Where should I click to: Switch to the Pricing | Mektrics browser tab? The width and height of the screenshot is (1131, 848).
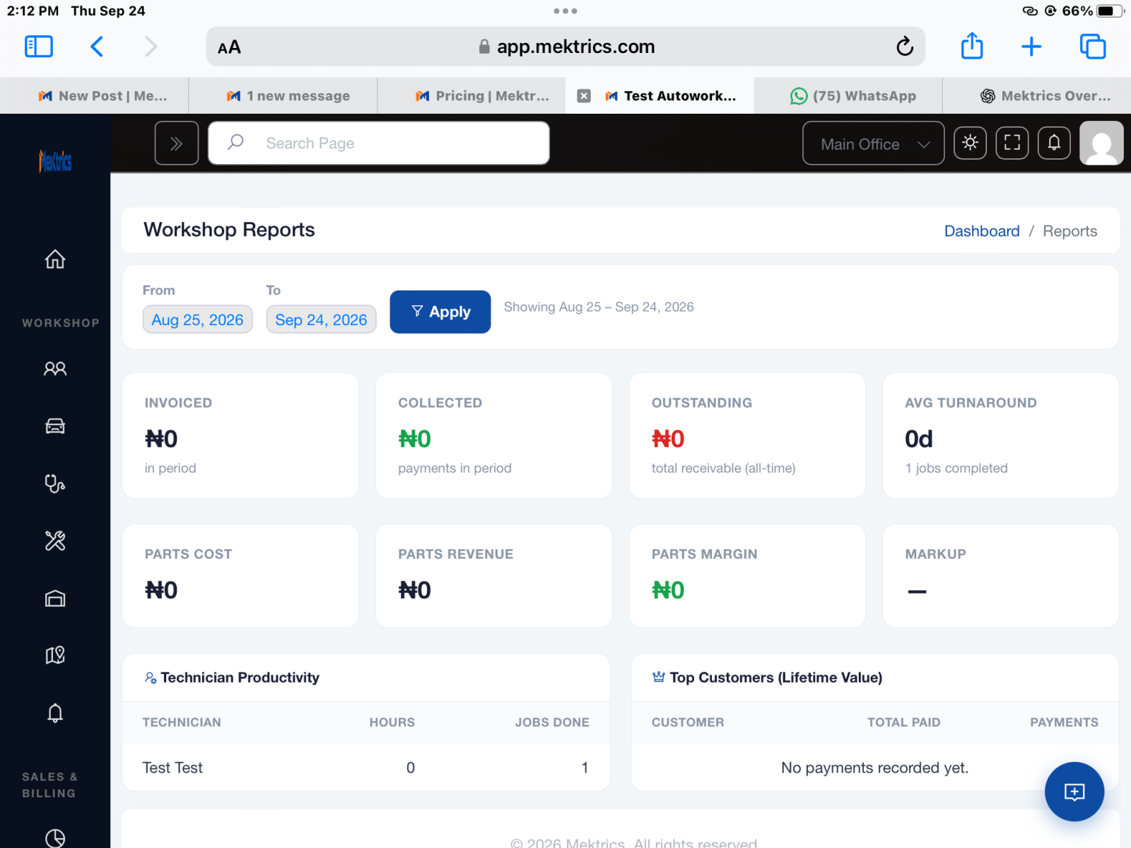point(483,96)
